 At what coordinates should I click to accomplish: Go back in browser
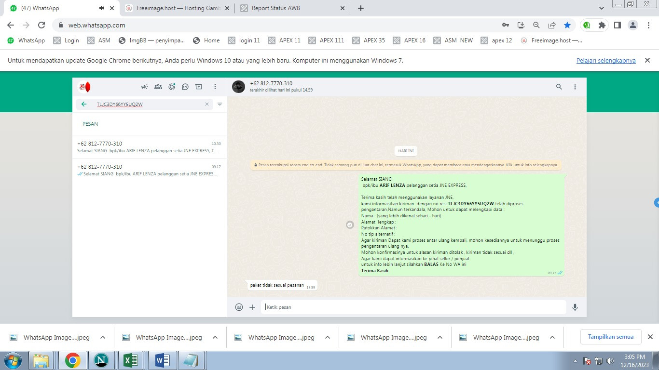pos(11,25)
